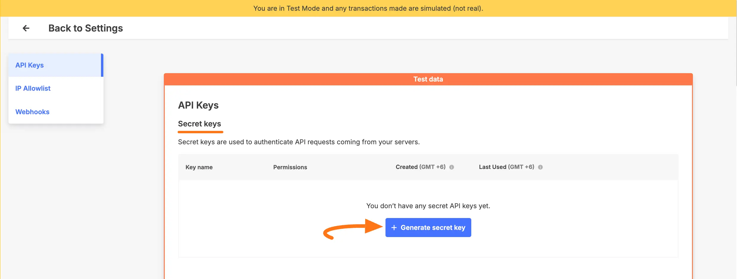The width and height of the screenshot is (737, 279).
Task: Click the back arrow icon
Action: pyautogui.click(x=26, y=28)
